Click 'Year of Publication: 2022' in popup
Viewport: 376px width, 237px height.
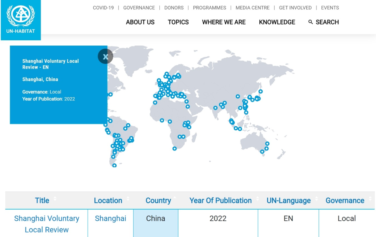(49, 99)
